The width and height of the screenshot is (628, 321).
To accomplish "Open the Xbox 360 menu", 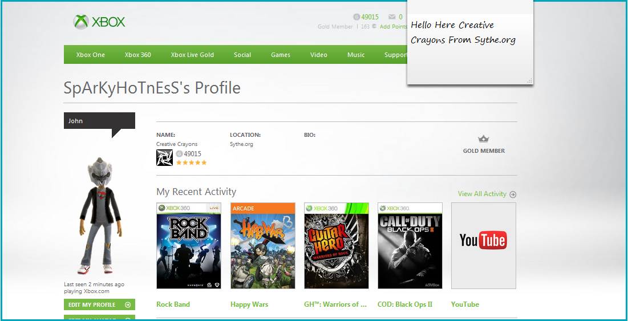I will (x=138, y=55).
